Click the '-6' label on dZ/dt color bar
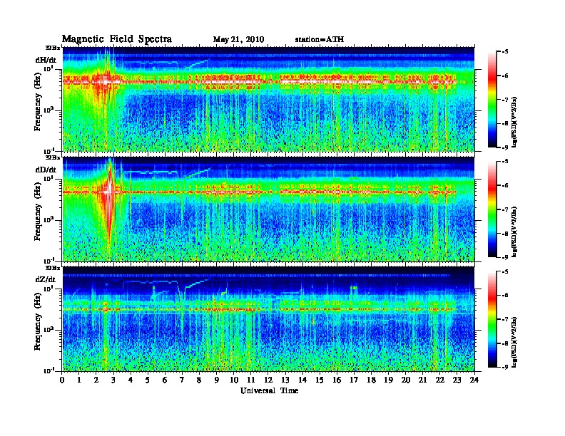Viewport: 565px width, 436px height. tap(505, 295)
